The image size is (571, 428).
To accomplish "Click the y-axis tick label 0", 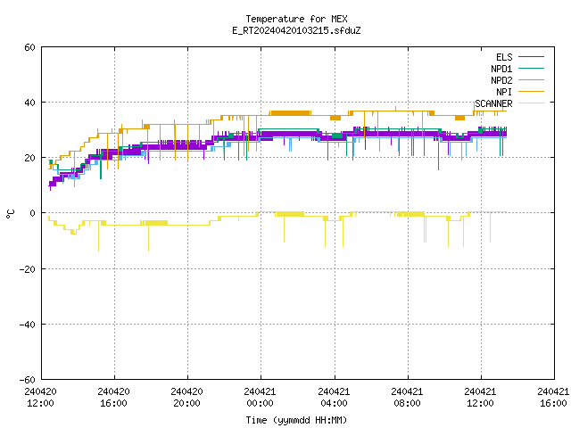I will pyautogui.click(x=32, y=213).
